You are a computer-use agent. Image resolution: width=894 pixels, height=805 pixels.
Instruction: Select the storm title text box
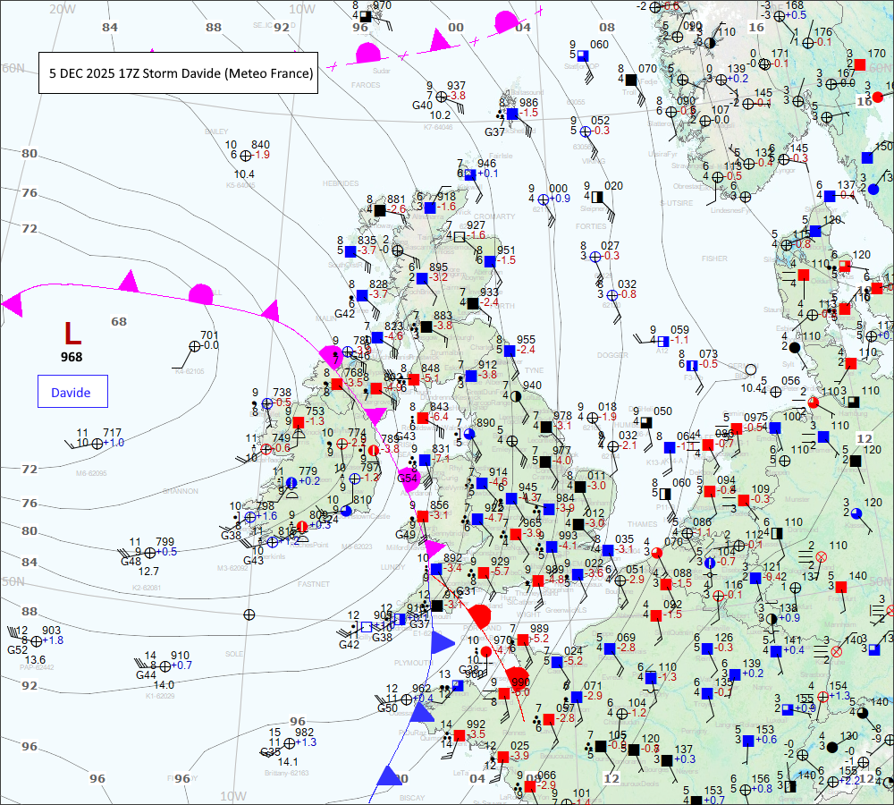coord(177,72)
